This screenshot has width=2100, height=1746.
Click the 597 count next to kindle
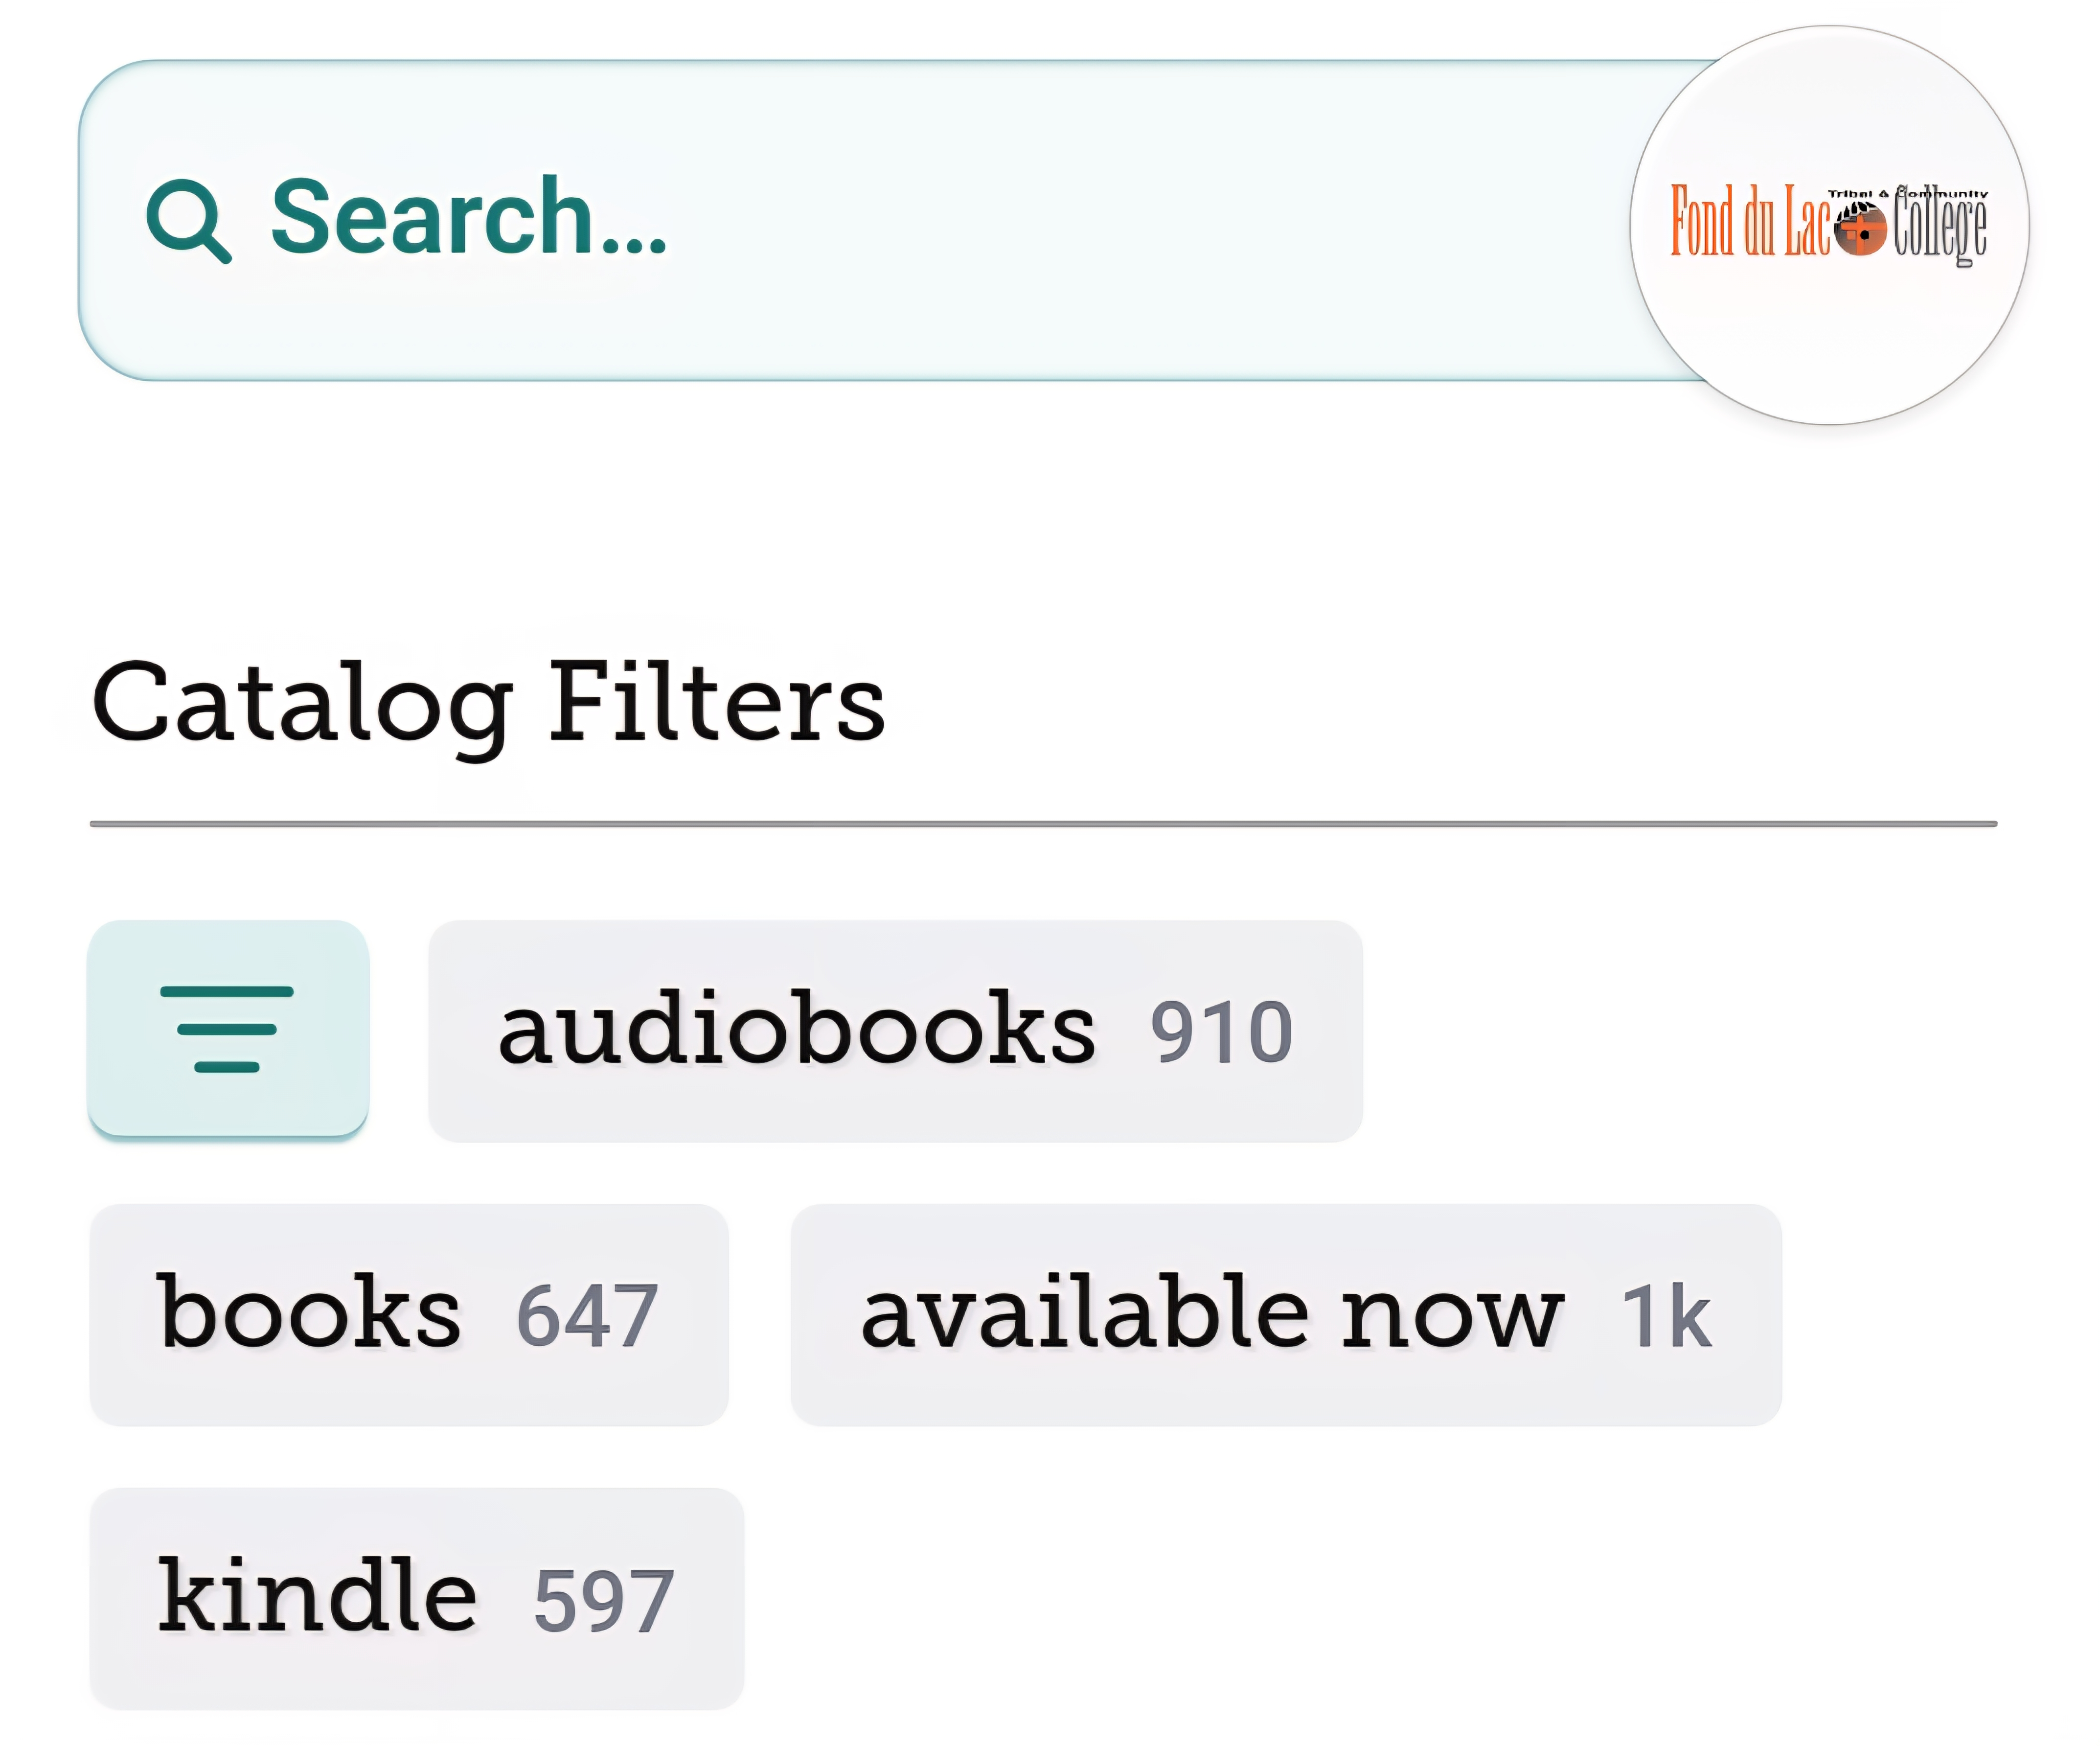point(604,1601)
